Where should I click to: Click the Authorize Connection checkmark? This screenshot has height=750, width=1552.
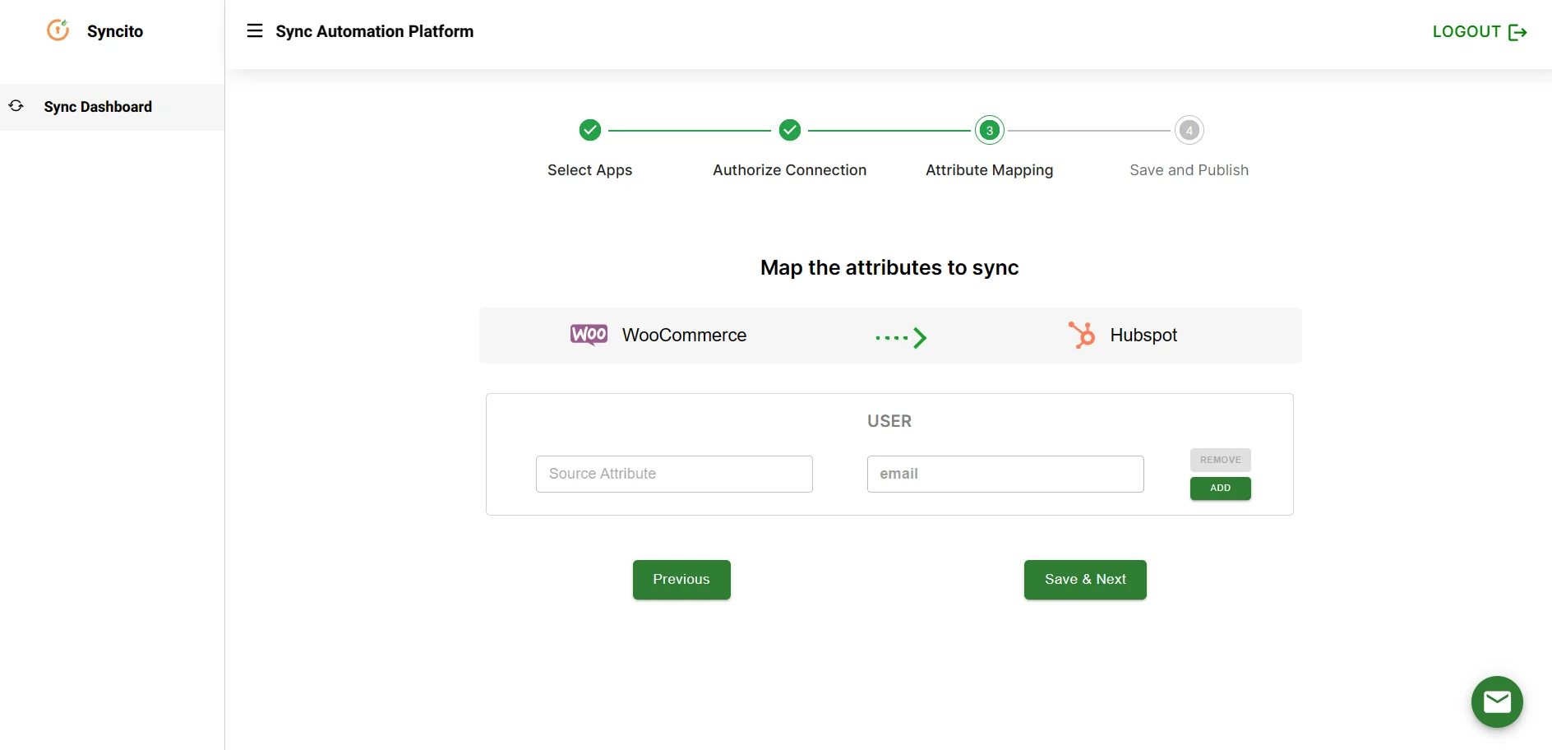790,130
